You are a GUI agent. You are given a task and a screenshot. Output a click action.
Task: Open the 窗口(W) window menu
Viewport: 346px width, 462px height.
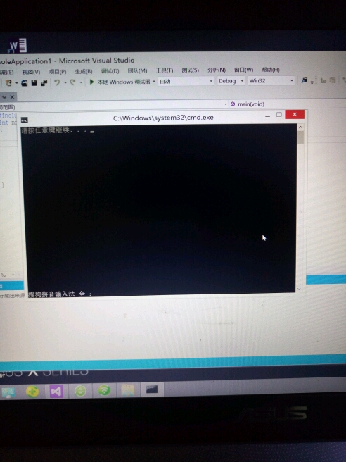[243, 70]
